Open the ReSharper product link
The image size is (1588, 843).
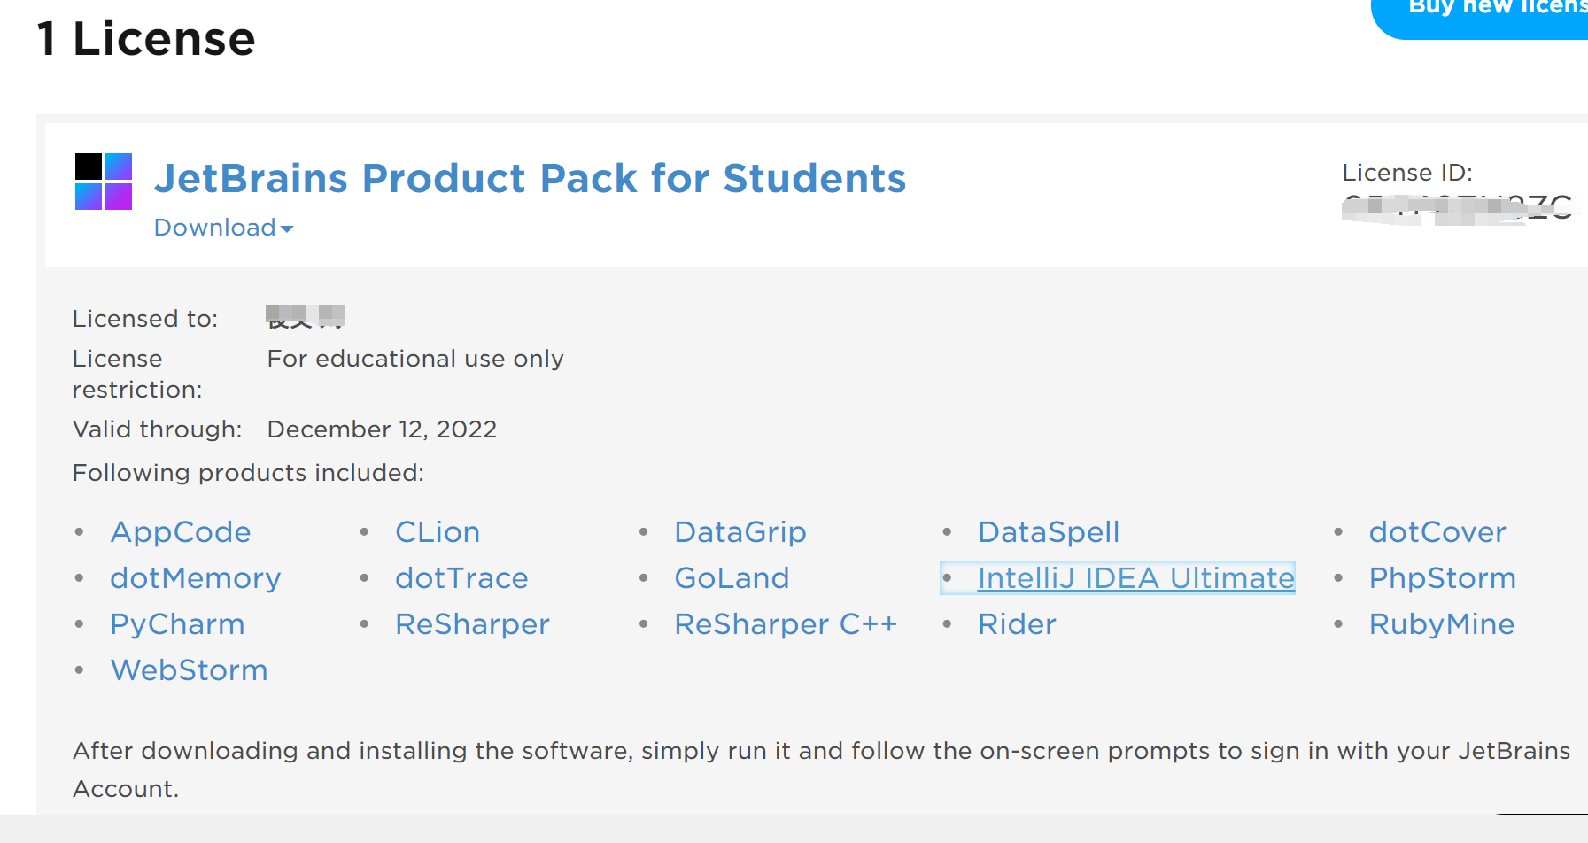pyautogui.click(x=472, y=624)
